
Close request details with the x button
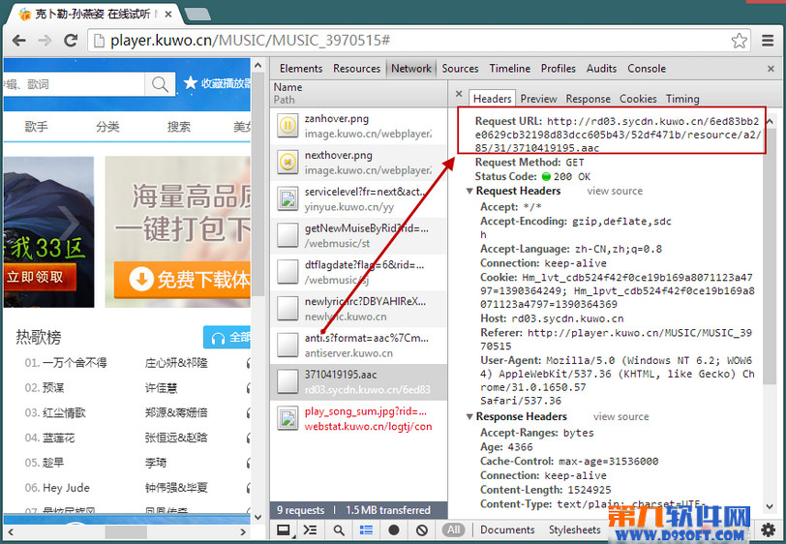[x=459, y=99]
